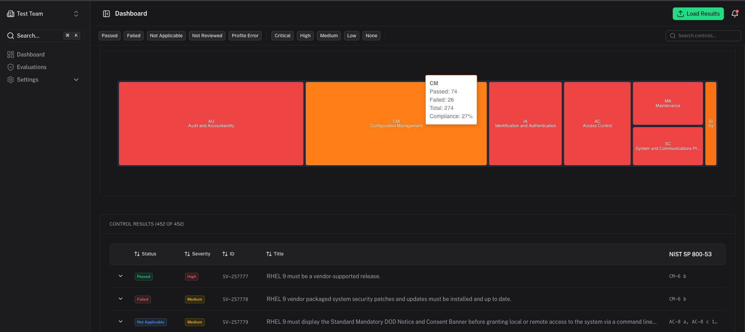Toggle the Critical severity filter
This screenshot has height=332, width=745.
click(x=283, y=36)
